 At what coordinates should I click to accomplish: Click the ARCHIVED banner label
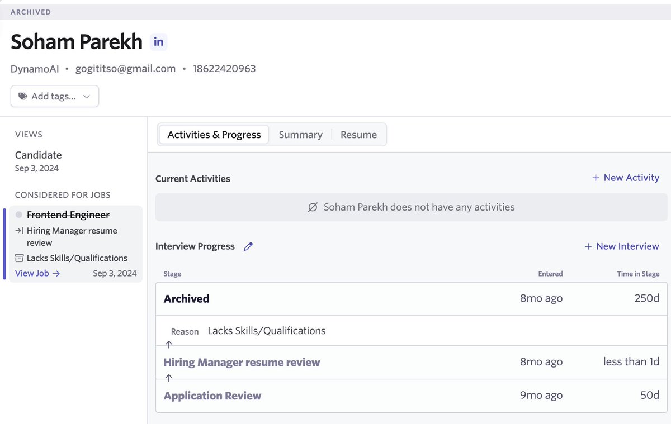(31, 12)
